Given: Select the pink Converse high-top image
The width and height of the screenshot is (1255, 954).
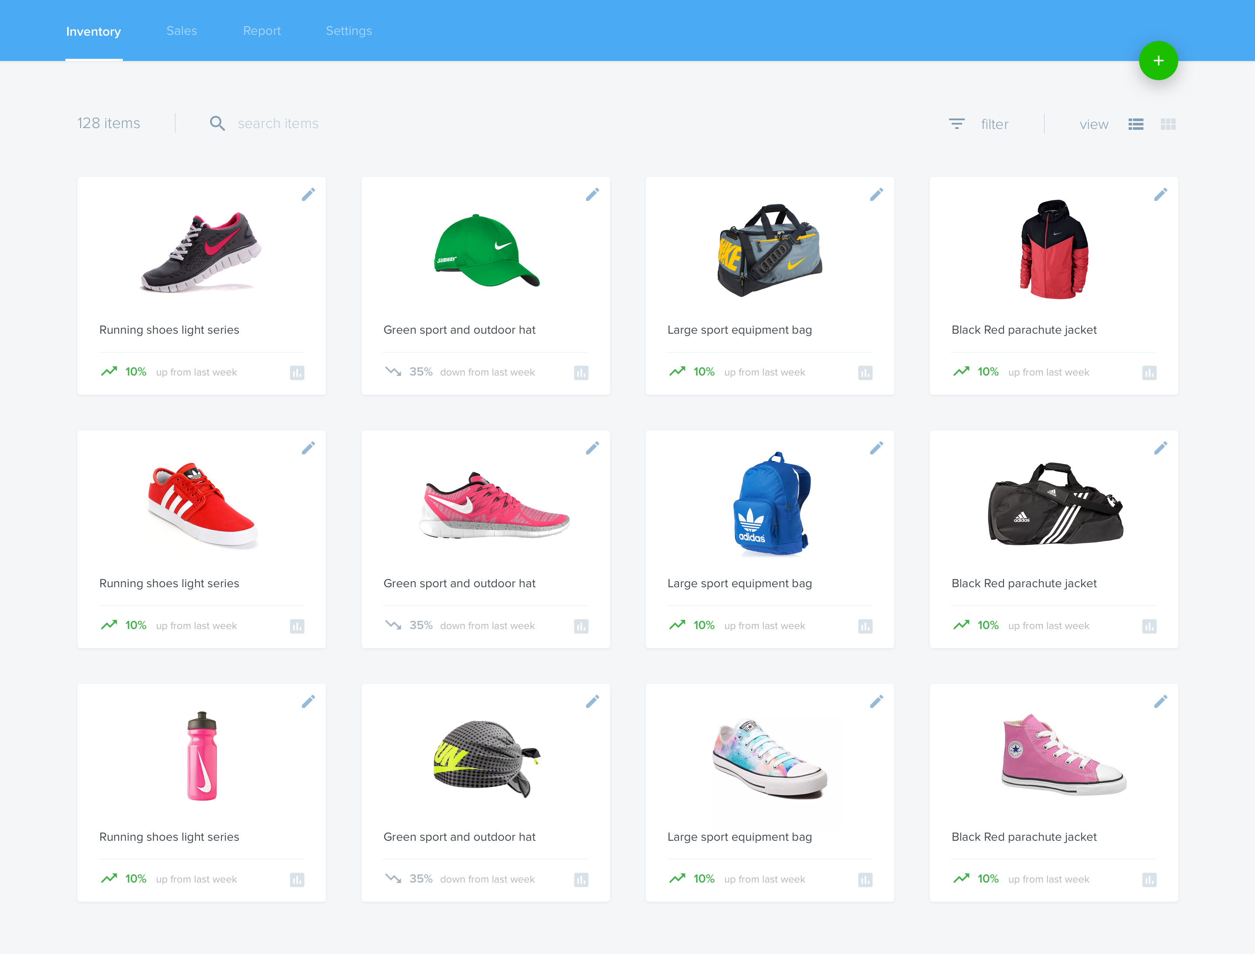Looking at the screenshot, I should [1064, 754].
